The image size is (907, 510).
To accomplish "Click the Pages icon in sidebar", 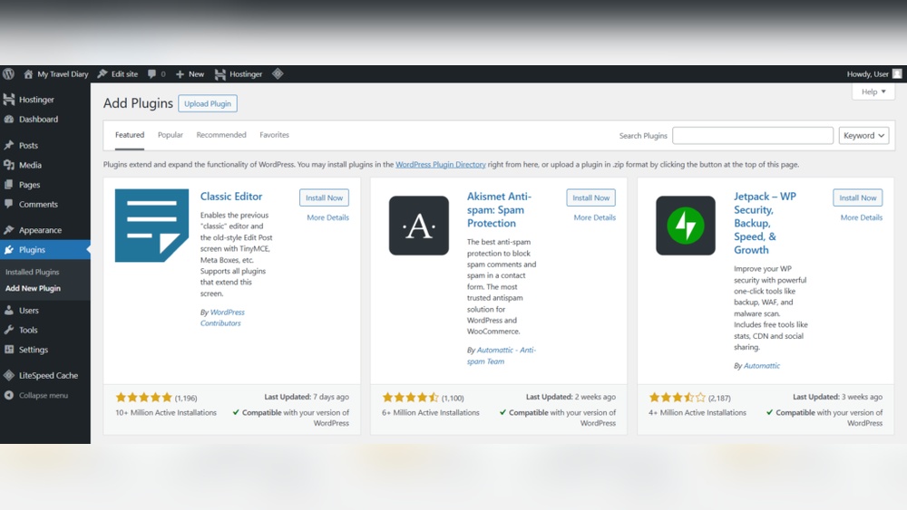I will (9, 185).
